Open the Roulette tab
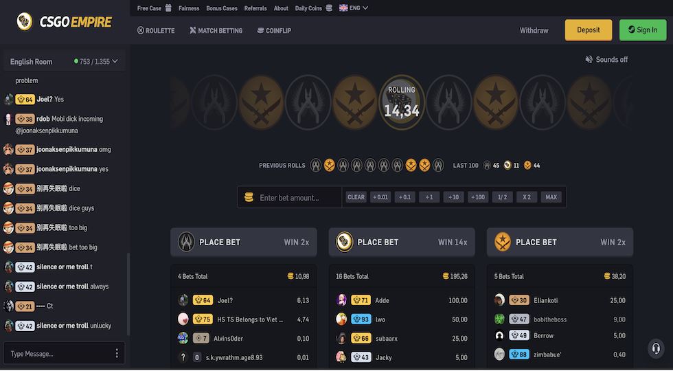The width and height of the screenshot is (673, 371). coord(156,30)
